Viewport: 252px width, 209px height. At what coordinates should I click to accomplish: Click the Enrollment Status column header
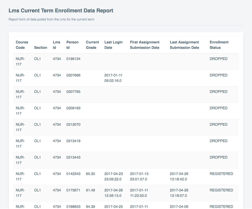[x=219, y=45]
